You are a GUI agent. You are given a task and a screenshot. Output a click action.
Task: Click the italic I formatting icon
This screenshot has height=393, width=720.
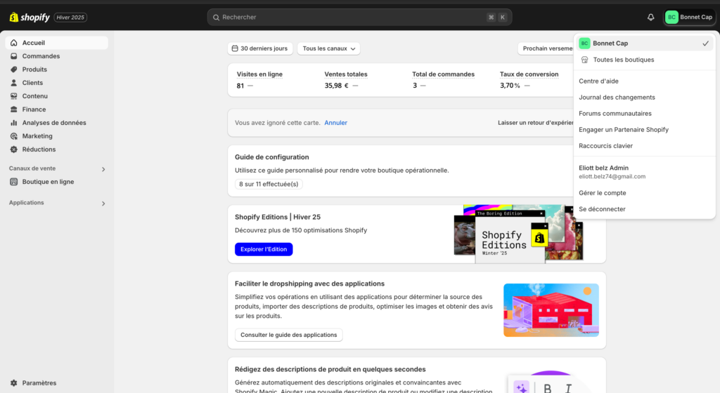coord(568,388)
